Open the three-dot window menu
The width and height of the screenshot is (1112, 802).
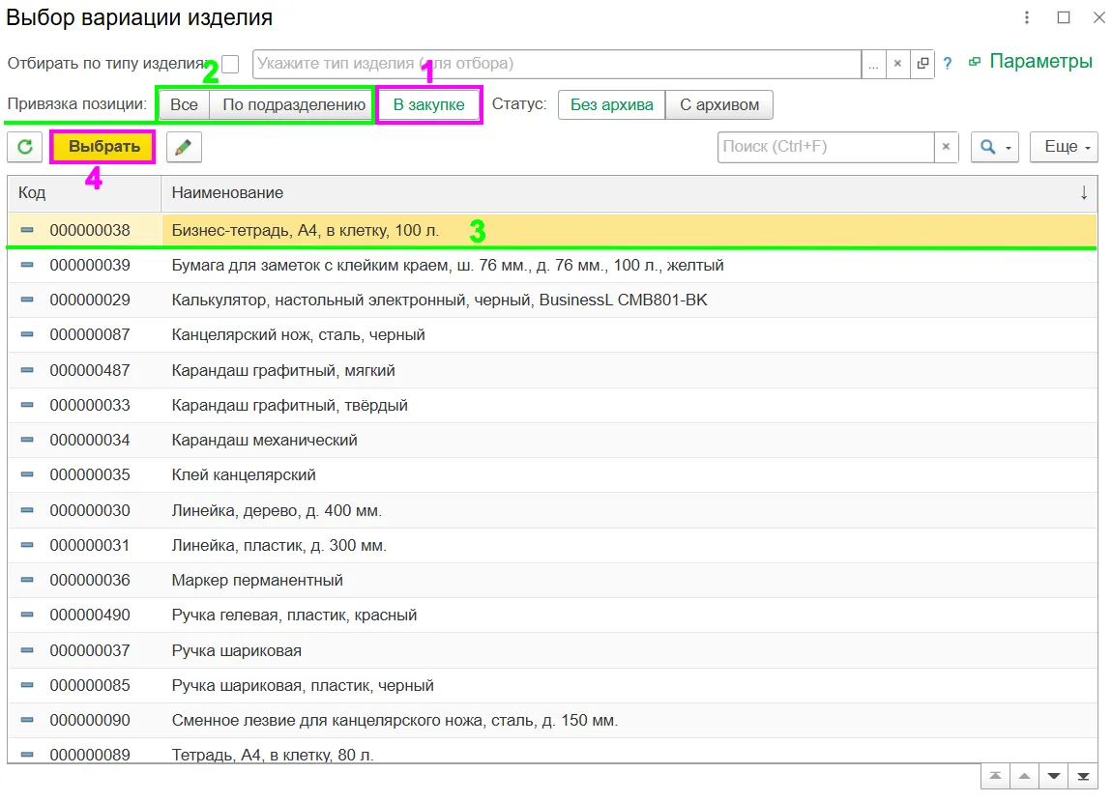coord(1026,17)
